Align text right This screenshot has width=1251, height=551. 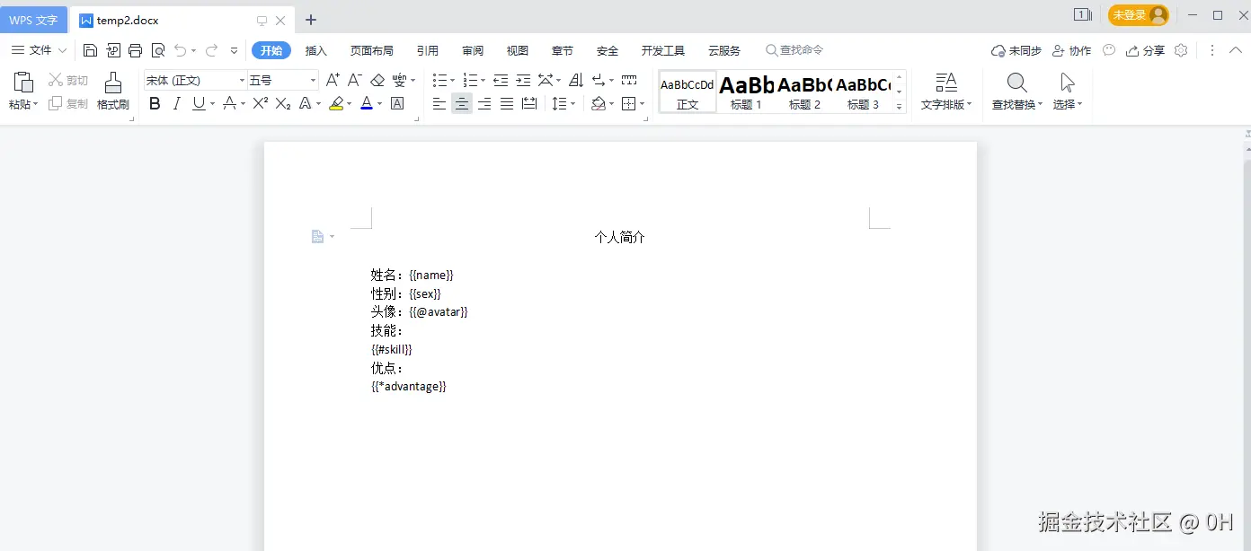click(484, 104)
